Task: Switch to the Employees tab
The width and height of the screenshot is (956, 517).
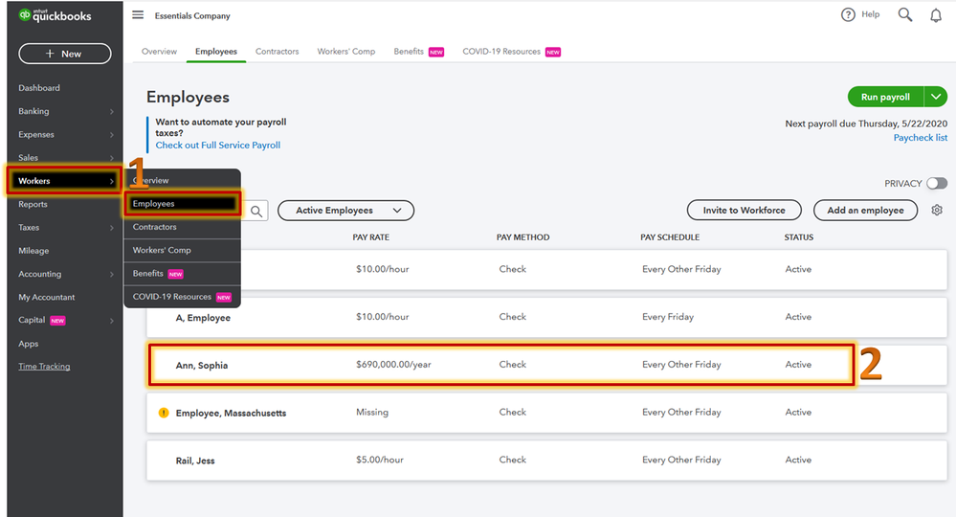Action: click(216, 51)
